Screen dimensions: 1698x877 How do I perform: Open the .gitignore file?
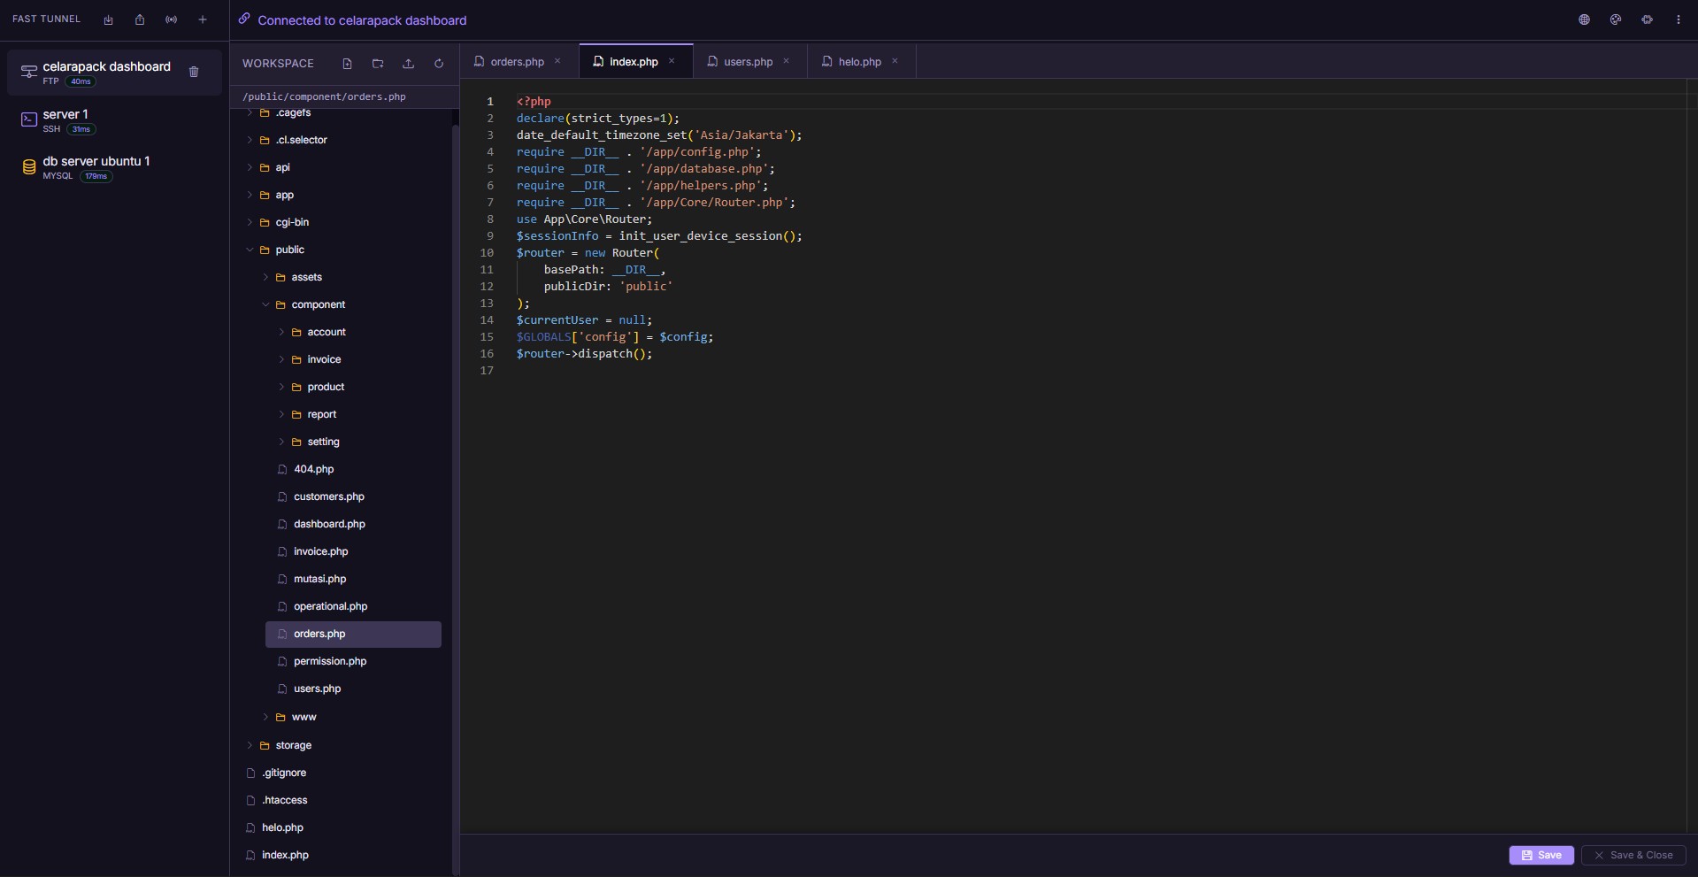283,773
